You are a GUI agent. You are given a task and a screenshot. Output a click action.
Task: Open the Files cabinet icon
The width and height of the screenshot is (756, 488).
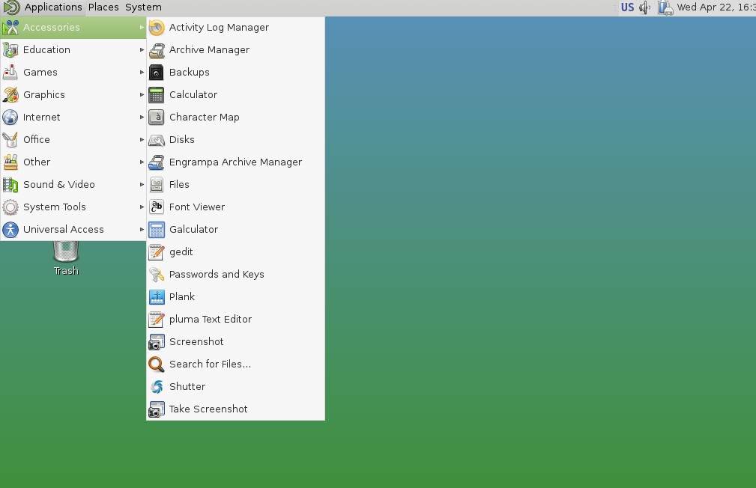point(156,185)
